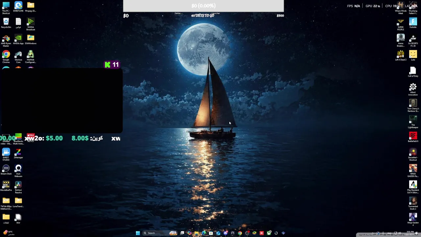Open Windows Start menu
The width and height of the screenshot is (421, 237).
[x=138, y=233]
